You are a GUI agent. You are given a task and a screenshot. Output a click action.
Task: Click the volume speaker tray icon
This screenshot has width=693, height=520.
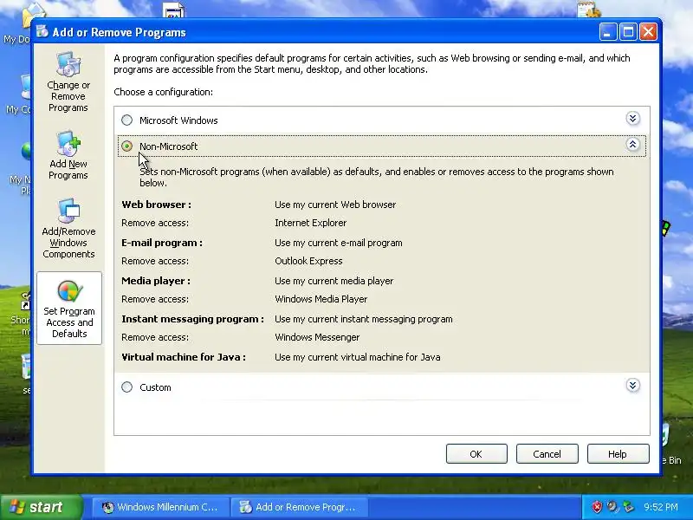pos(612,507)
